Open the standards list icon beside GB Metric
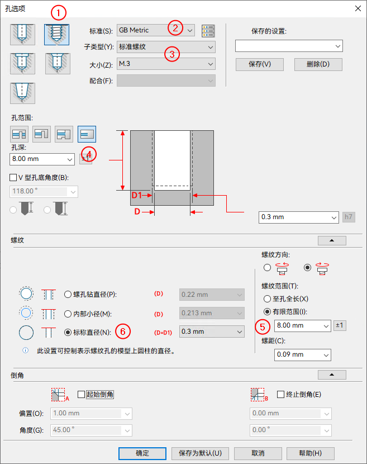This screenshot has height=464, width=367. point(208,31)
